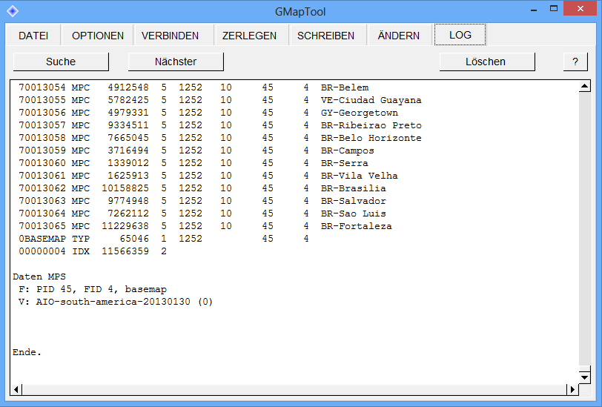Click the horizontal scrollbar right arrow
Viewport: 602px width, 407px height.
point(572,389)
